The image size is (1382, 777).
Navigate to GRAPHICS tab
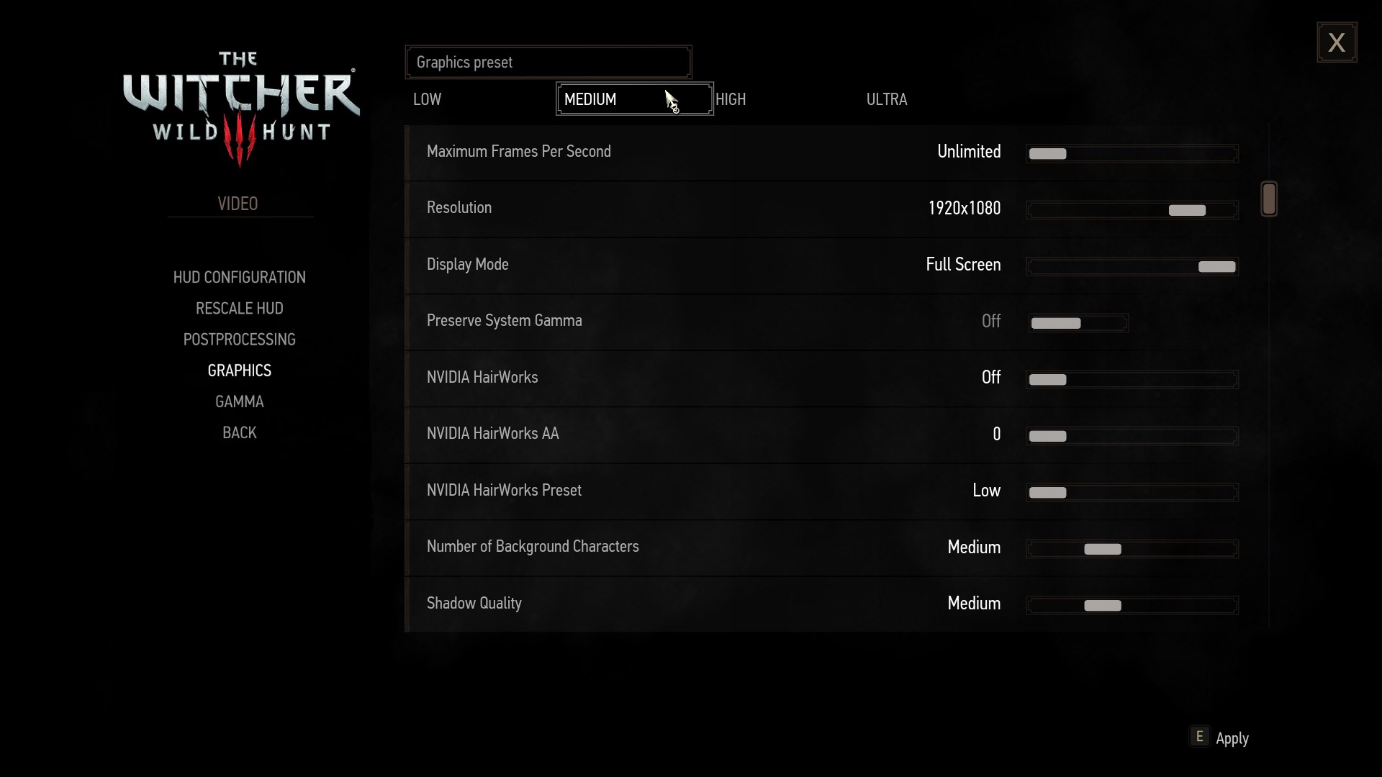(239, 370)
